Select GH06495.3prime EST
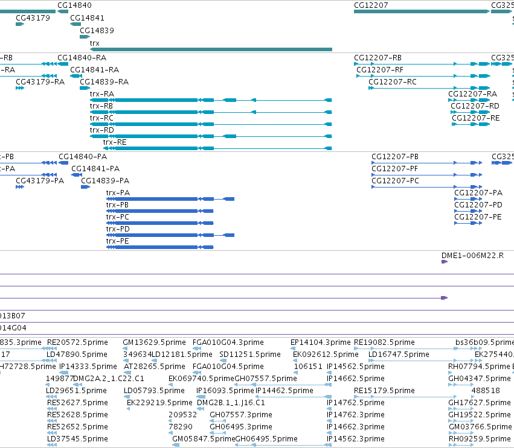The height and width of the screenshot is (448, 514). coord(218,434)
